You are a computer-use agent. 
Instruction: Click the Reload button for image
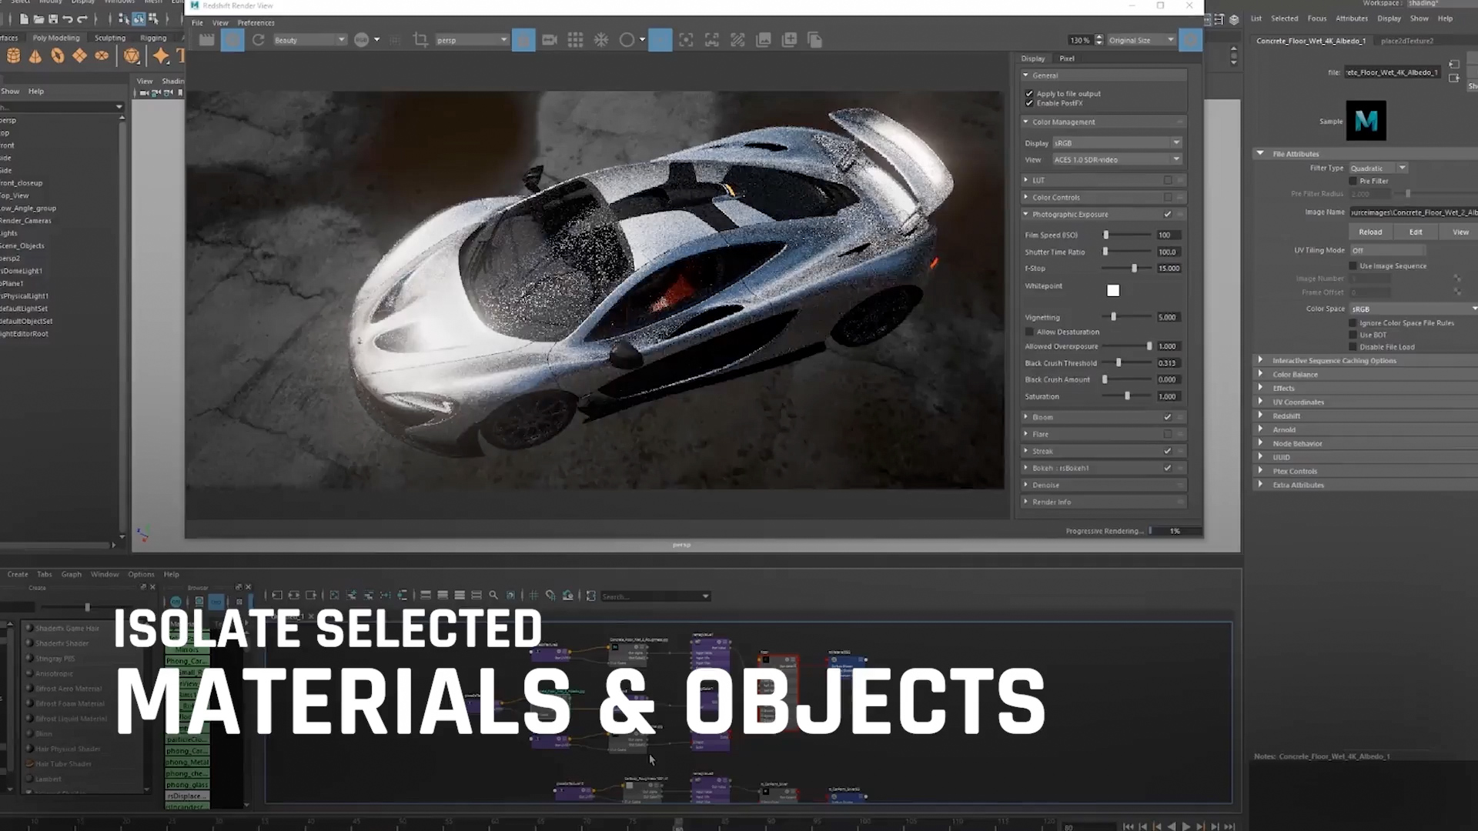click(1370, 232)
